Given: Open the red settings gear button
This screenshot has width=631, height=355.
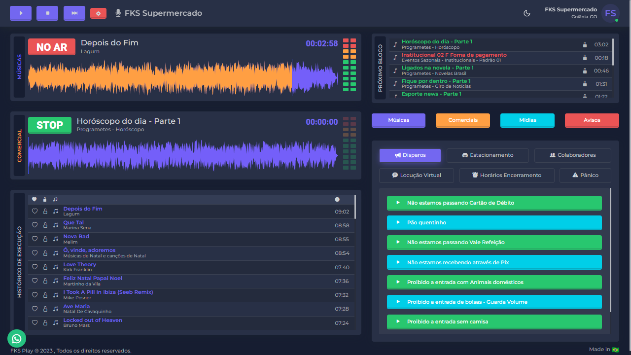Looking at the screenshot, I should pyautogui.click(x=98, y=13).
